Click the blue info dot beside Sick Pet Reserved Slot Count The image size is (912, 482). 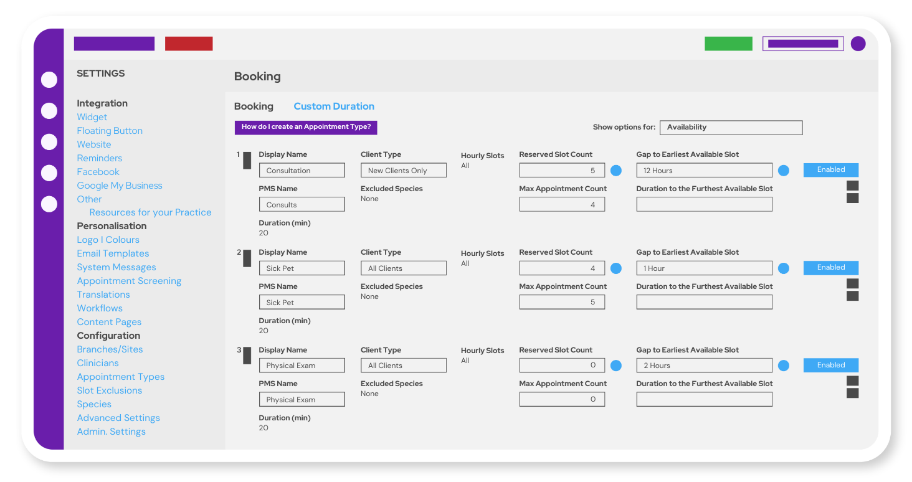coord(615,268)
